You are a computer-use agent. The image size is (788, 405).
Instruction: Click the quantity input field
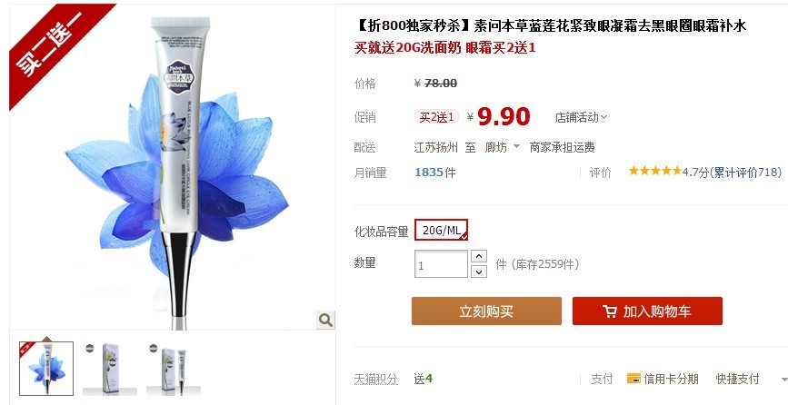click(441, 264)
